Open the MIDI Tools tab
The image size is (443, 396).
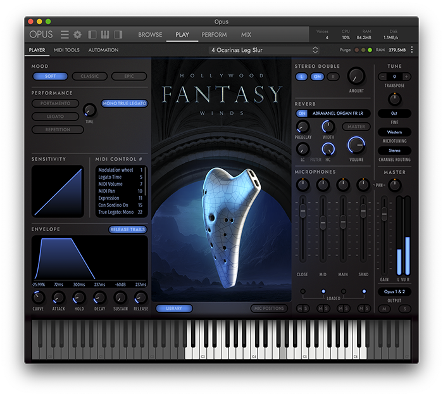pyautogui.click(x=66, y=50)
